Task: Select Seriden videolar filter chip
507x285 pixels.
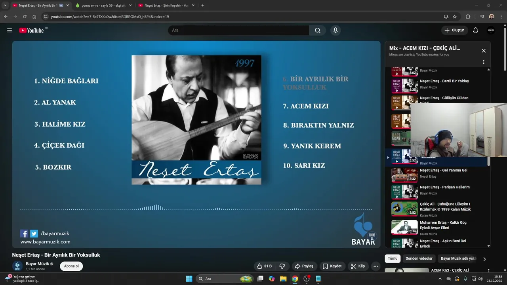Action: point(419,258)
